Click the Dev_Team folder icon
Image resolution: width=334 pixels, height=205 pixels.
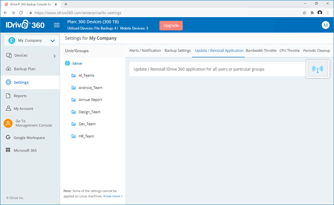pyautogui.click(x=73, y=124)
